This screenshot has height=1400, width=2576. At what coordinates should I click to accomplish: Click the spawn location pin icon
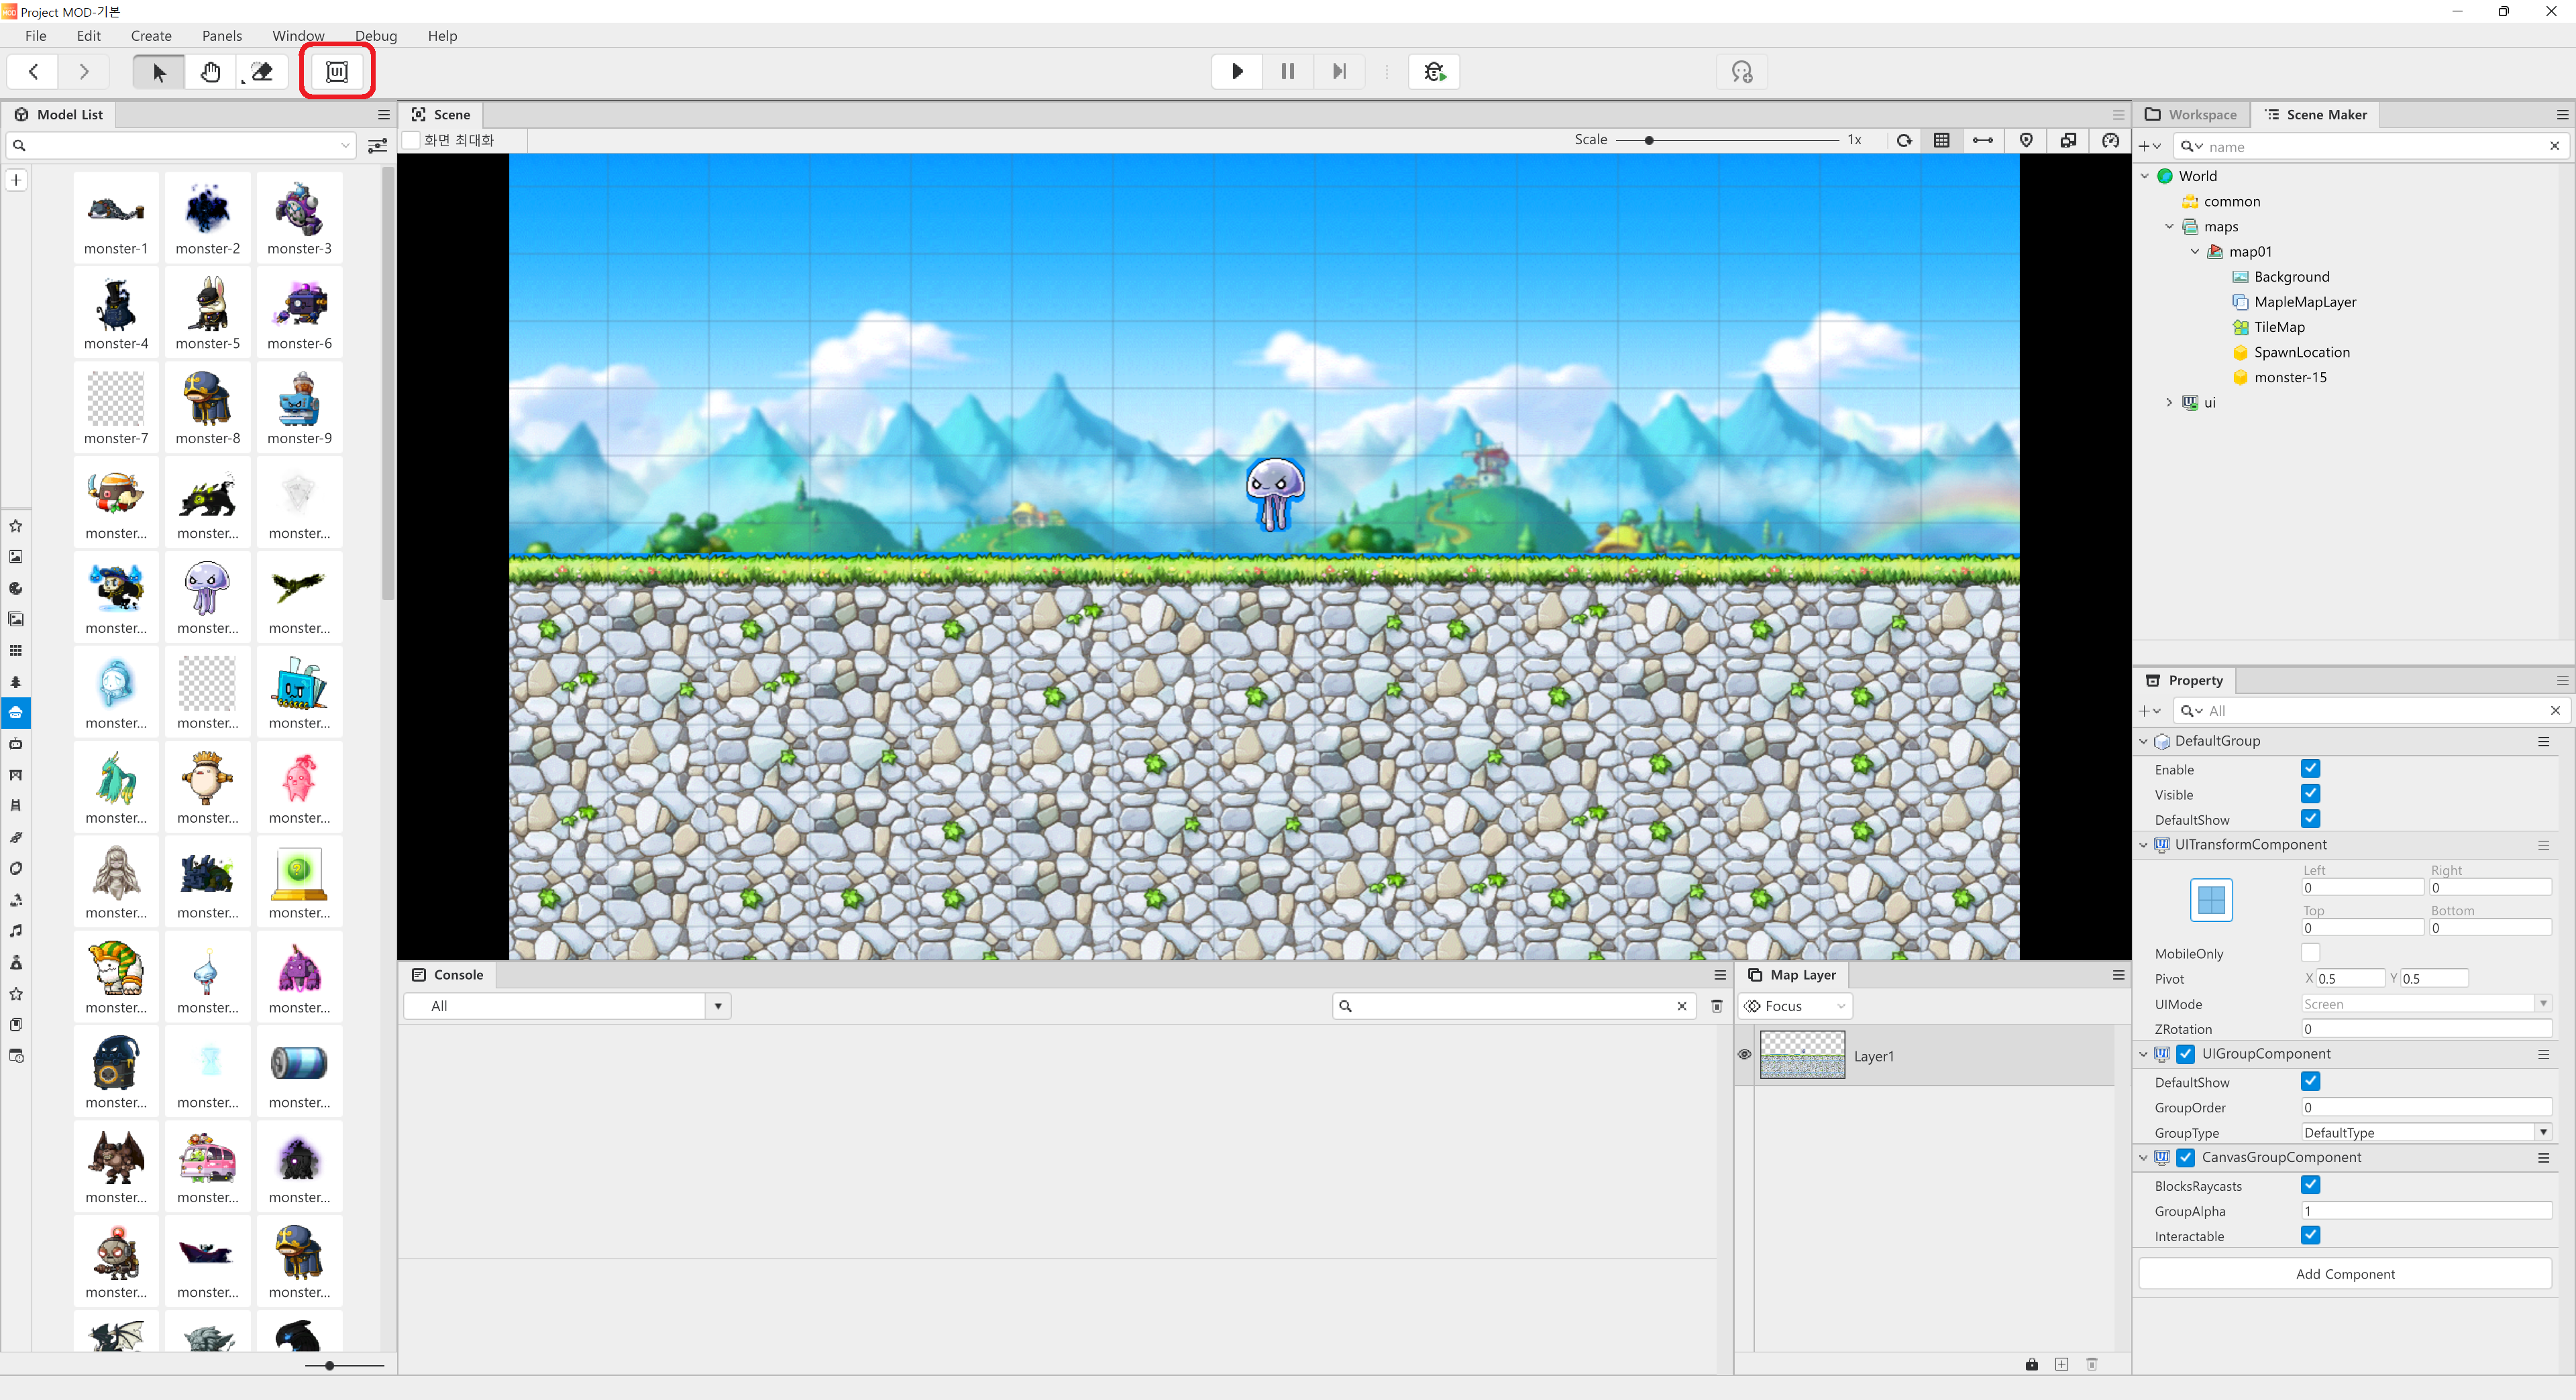click(x=2026, y=140)
